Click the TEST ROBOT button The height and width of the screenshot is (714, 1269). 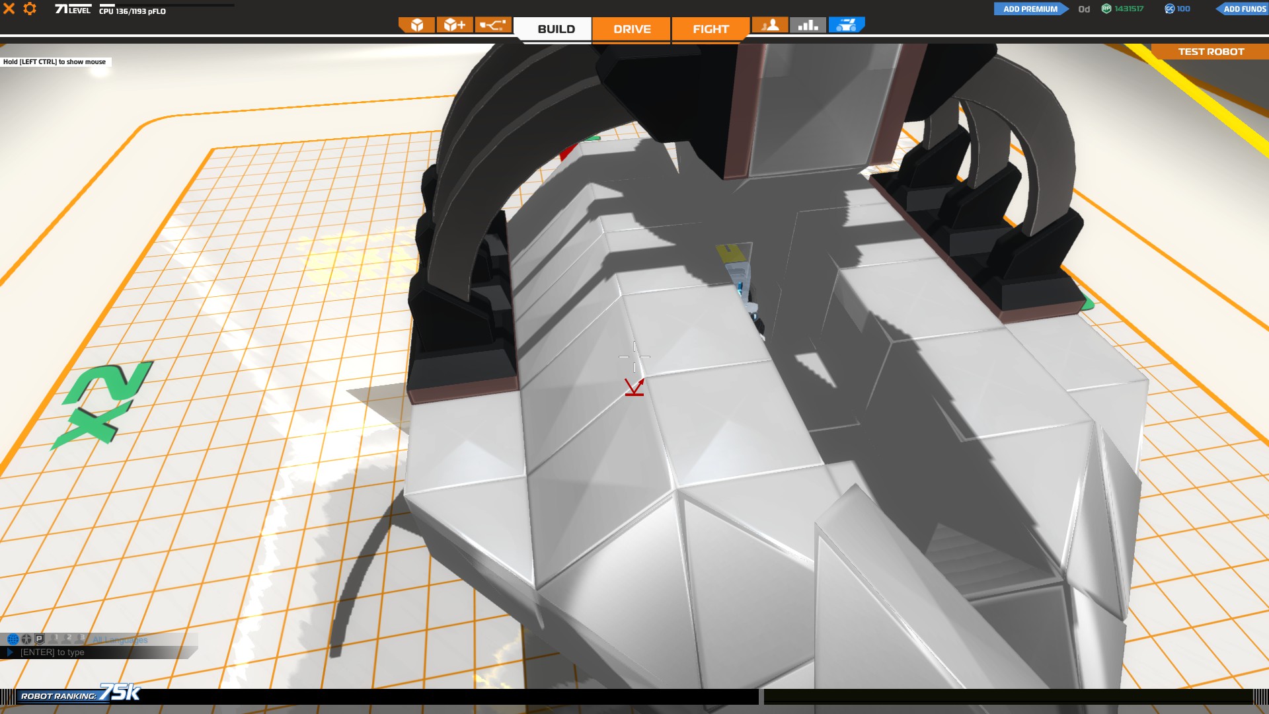[x=1210, y=52]
